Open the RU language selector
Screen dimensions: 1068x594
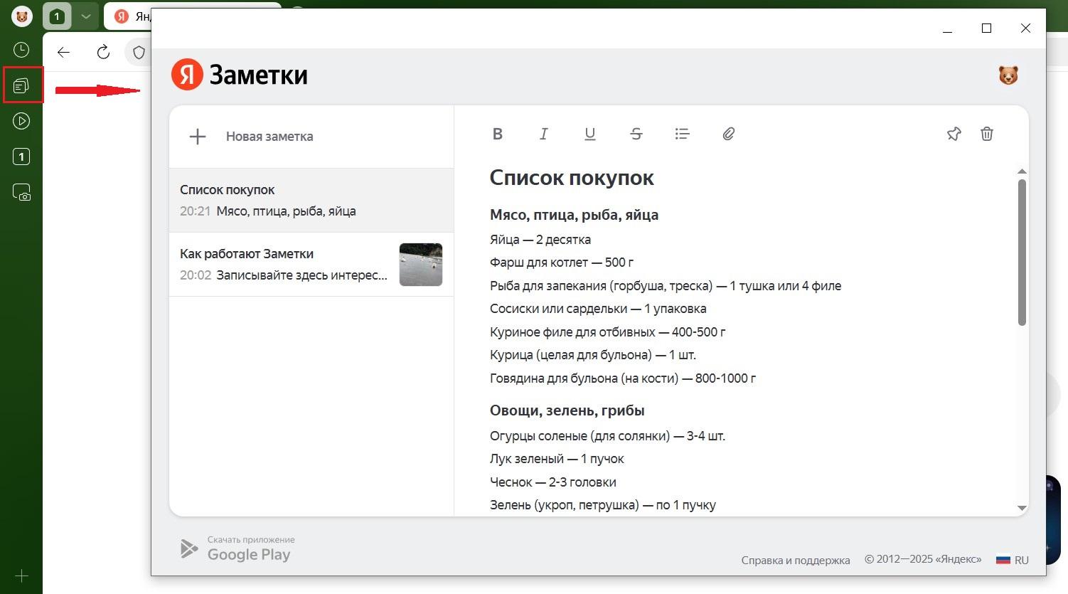pos(1013,560)
